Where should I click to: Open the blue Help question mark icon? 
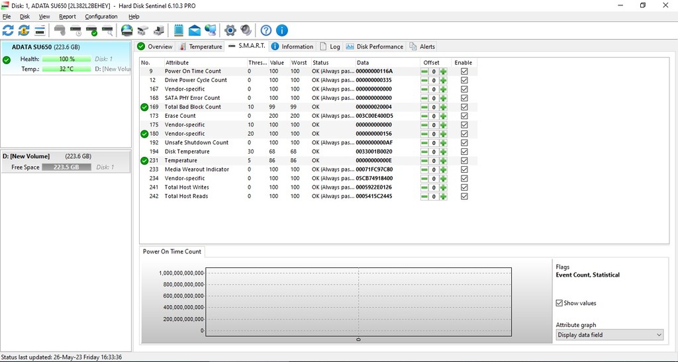pos(266,30)
